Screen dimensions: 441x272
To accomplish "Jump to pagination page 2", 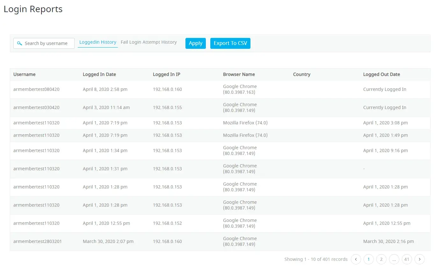I will click(381, 259).
